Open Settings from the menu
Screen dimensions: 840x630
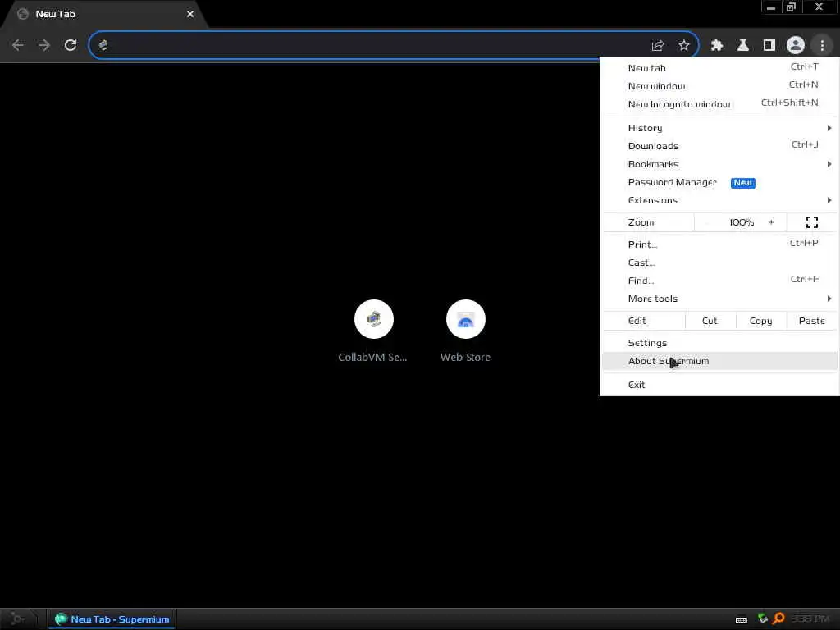coord(719,343)
